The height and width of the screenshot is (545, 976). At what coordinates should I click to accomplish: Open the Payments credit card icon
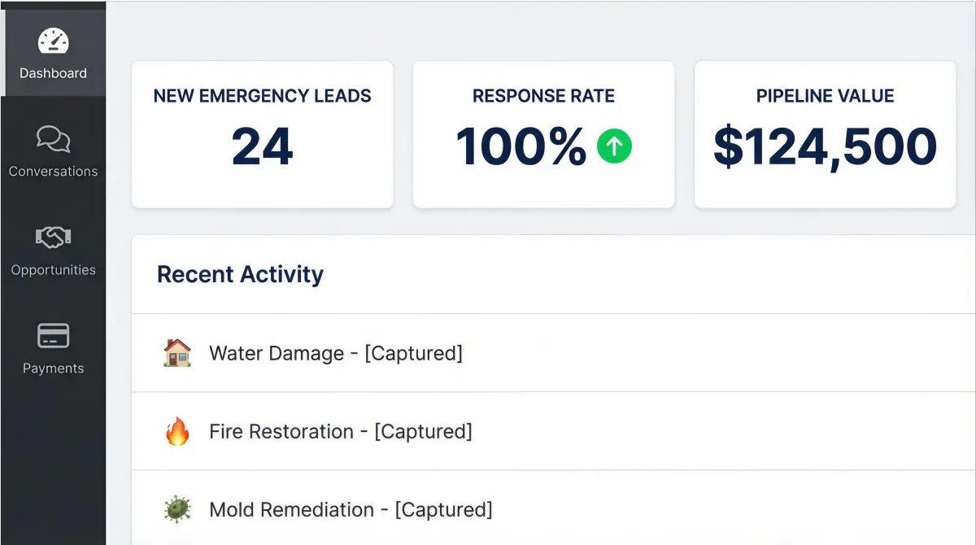point(54,336)
